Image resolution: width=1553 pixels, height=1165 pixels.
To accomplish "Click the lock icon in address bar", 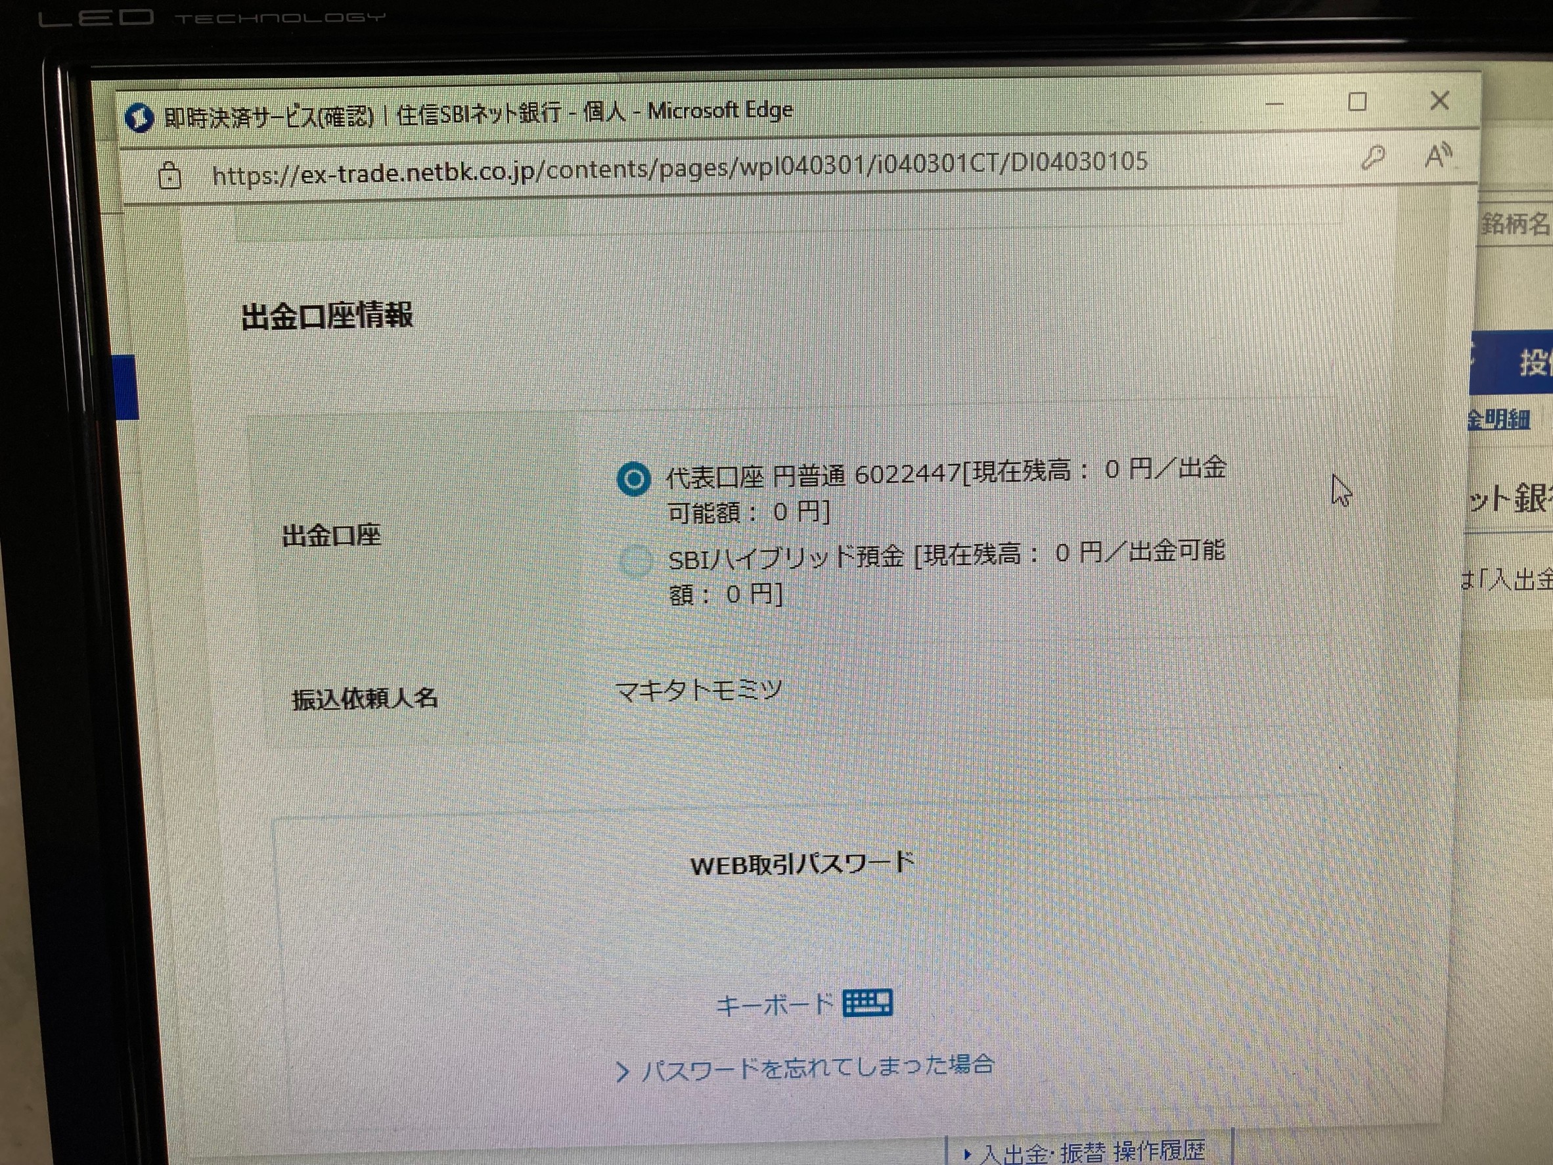I will point(170,175).
